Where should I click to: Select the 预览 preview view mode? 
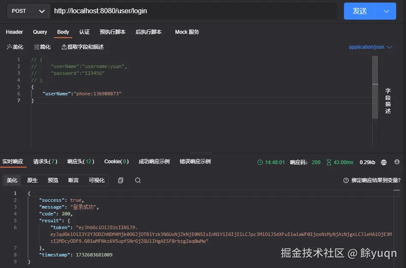[x=53, y=180]
